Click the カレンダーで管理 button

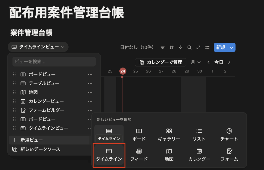pyautogui.click(x=161, y=62)
